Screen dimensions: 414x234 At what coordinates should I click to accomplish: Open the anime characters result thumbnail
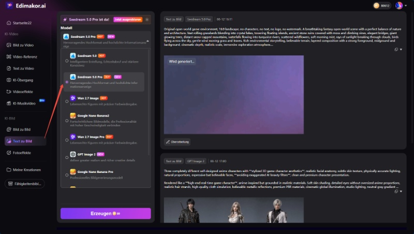pos(234,210)
